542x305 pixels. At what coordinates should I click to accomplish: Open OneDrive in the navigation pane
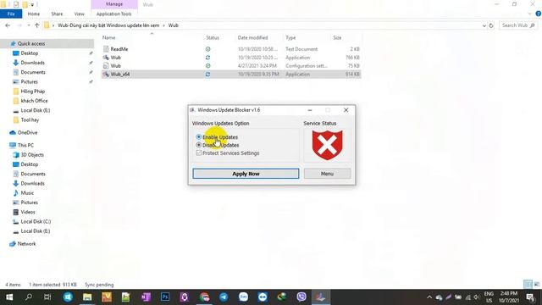[27, 132]
